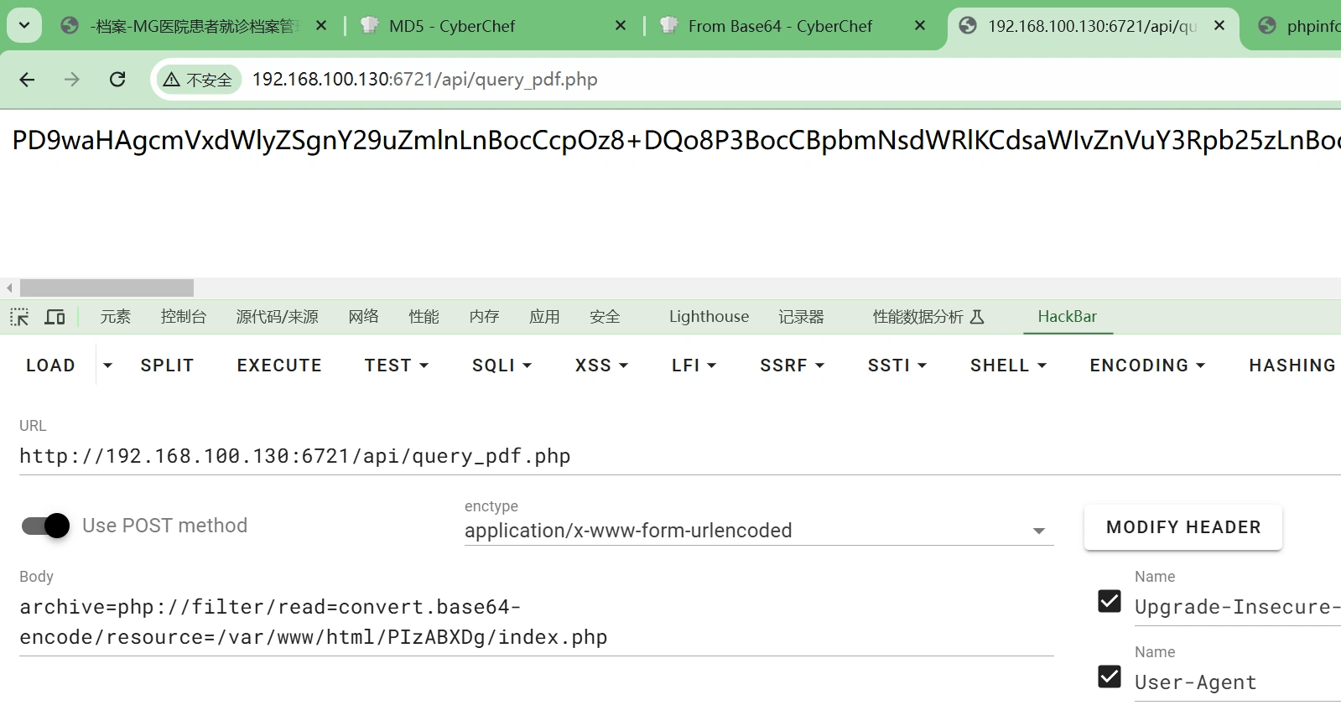Switch to the HackBar DevTools tab
Viewport: 1341px width, 705px height.
(x=1067, y=317)
